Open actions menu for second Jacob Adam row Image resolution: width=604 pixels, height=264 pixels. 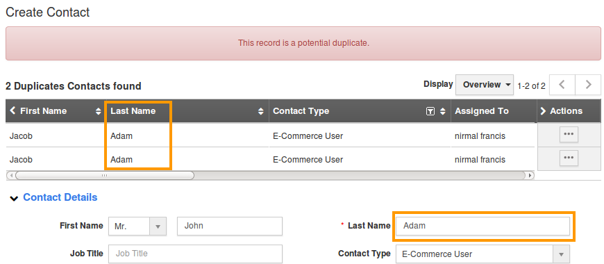569,158
